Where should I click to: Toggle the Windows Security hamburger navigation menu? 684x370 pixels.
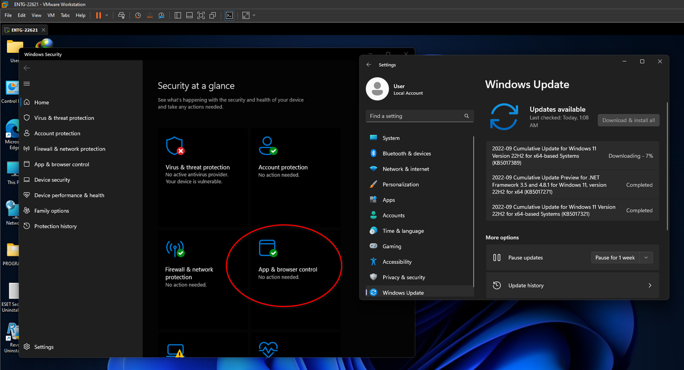pos(27,83)
